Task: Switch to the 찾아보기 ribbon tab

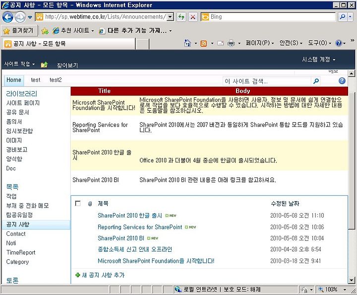Action: point(67,66)
